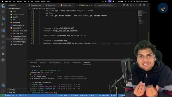Click the Accounts icon in activity bar

click(x=3, y=85)
